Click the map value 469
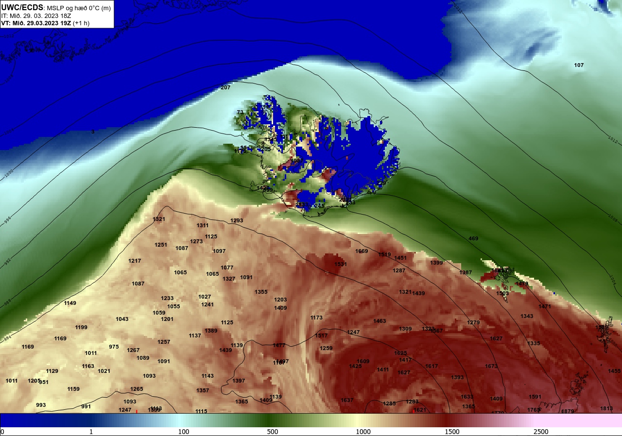The width and height of the screenshot is (622, 436). point(473,238)
